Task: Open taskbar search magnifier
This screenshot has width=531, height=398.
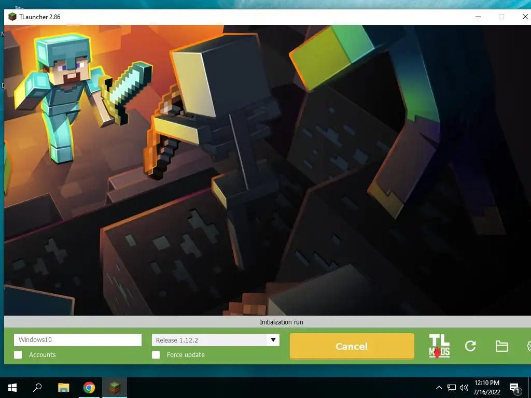Action: point(37,387)
